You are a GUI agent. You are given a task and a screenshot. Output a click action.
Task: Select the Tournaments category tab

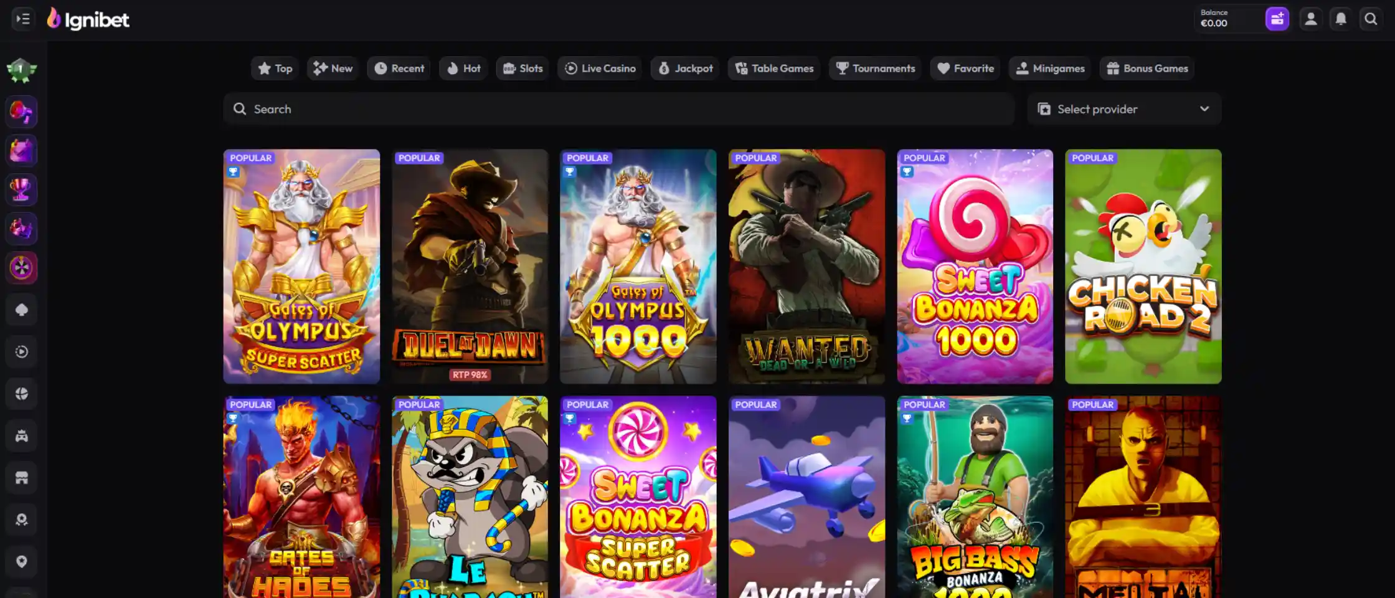pos(875,69)
